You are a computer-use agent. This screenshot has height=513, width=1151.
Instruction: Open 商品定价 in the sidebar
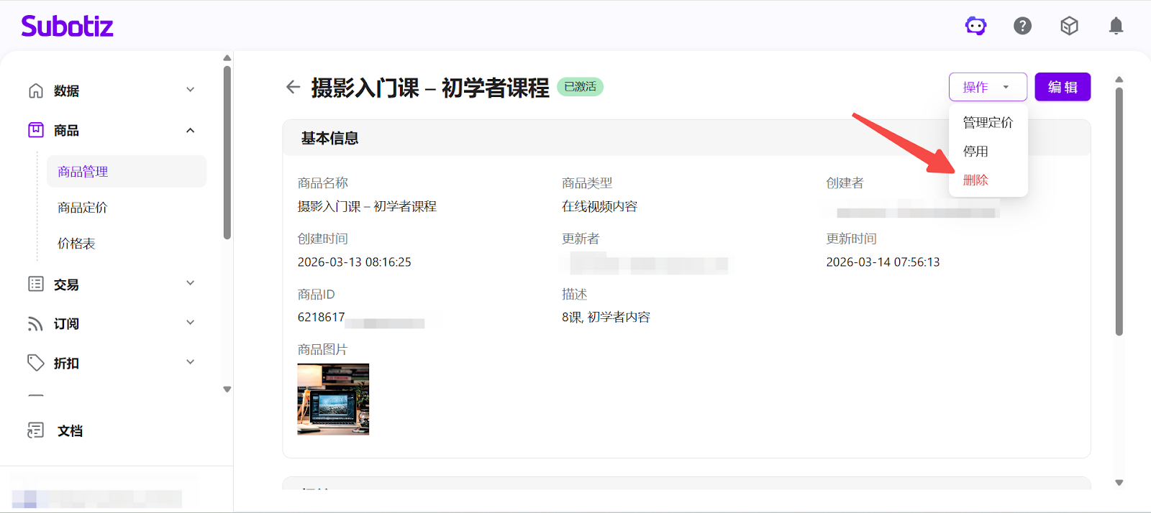(83, 208)
